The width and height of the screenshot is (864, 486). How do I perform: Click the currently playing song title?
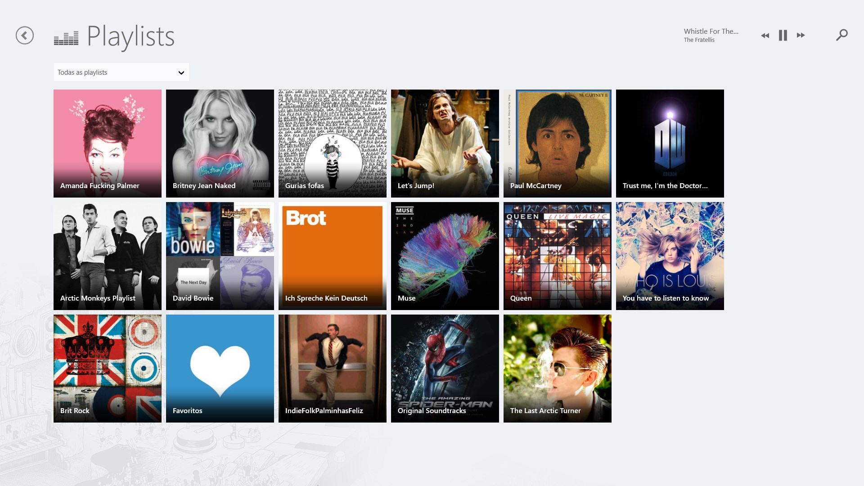pyautogui.click(x=710, y=31)
